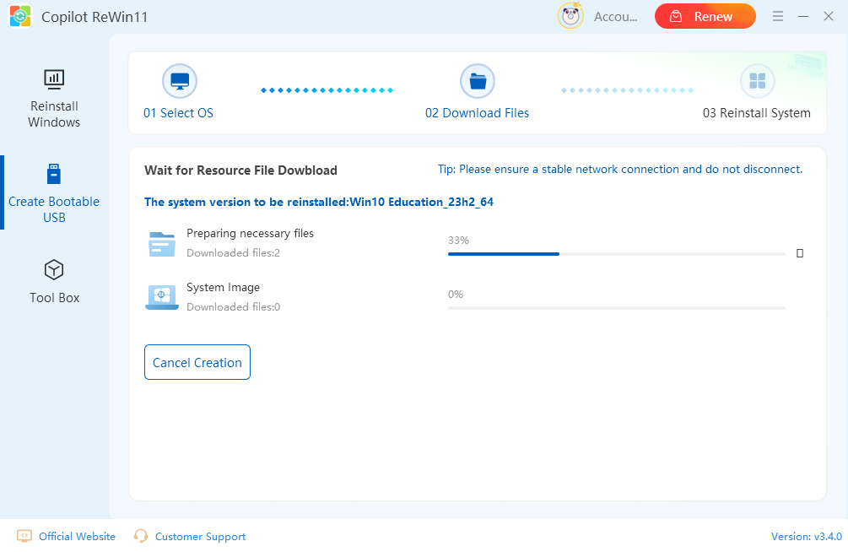The width and height of the screenshot is (848, 552).
Task: Open the Official Website link
Action: coord(77,536)
